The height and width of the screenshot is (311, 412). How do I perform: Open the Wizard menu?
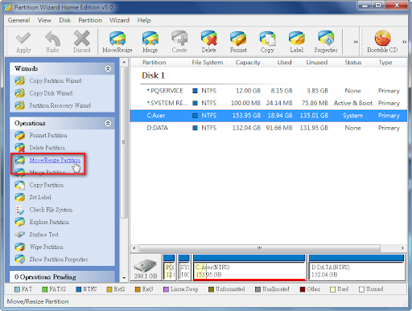[x=119, y=20]
